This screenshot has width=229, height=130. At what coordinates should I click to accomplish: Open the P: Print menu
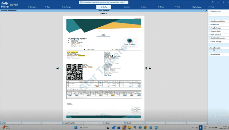[x=177, y=7]
